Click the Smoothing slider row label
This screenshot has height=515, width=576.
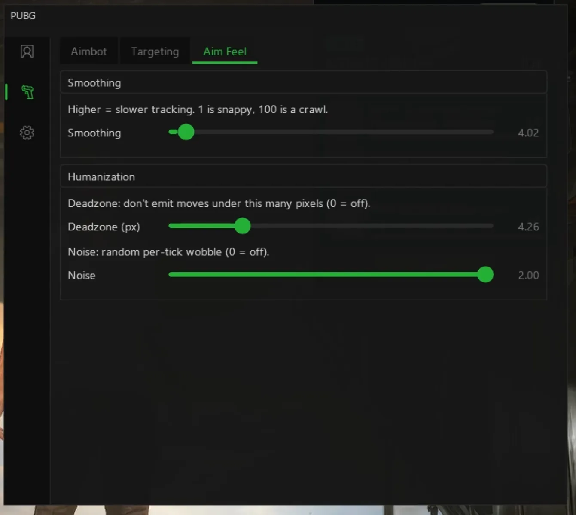(x=94, y=133)
